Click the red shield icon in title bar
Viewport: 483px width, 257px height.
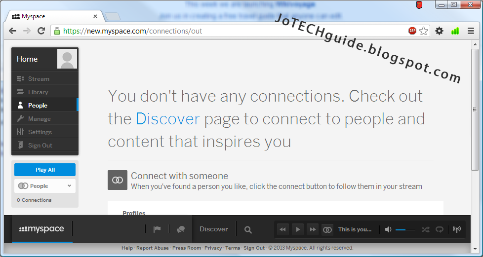pos(419,4)
